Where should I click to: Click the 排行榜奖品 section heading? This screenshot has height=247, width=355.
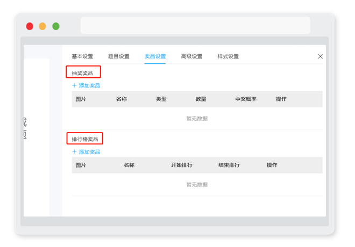(85, 139)
